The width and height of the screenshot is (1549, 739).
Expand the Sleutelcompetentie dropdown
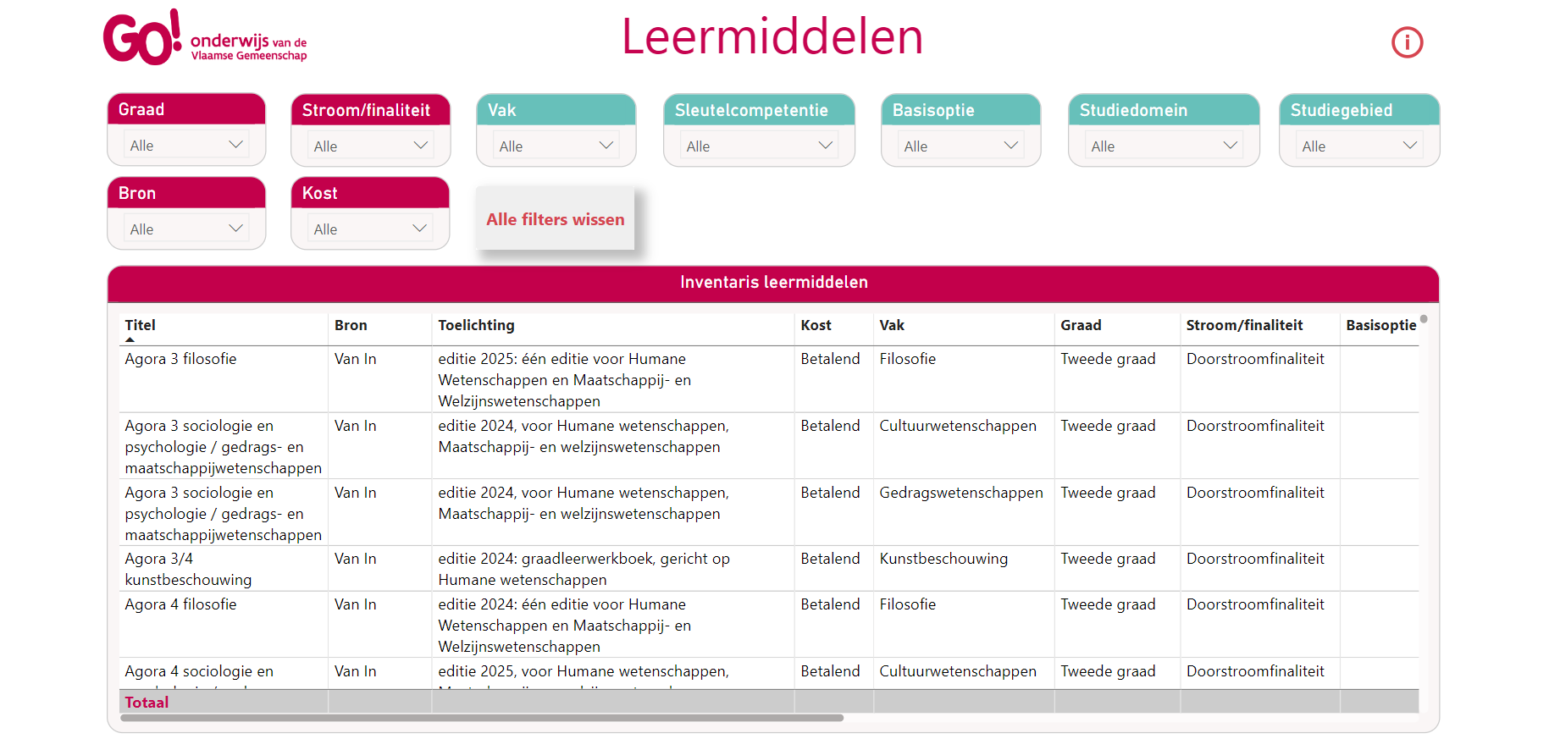point(759,146)
